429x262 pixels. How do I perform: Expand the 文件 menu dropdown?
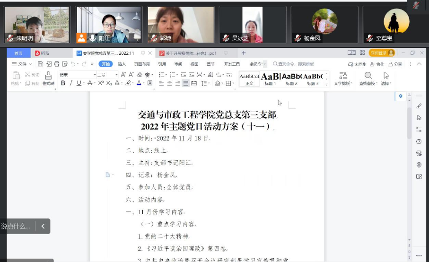[21, 64]
